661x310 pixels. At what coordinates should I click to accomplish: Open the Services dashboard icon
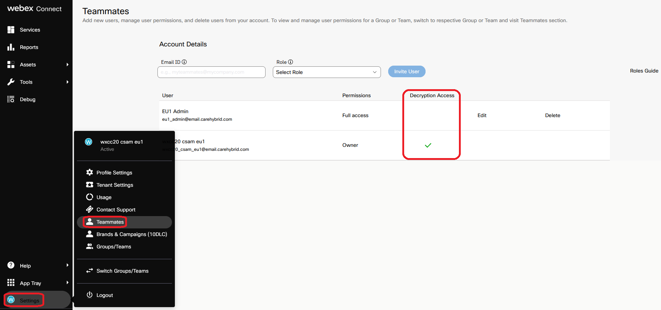pos(11,30)
